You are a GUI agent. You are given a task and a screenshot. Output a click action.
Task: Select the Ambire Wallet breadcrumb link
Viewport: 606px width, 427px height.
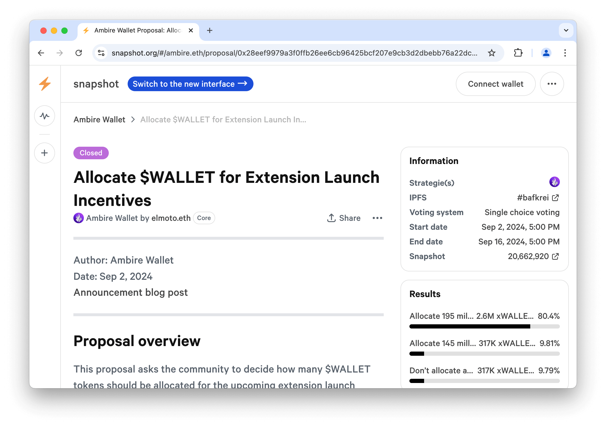pos(99,120)
